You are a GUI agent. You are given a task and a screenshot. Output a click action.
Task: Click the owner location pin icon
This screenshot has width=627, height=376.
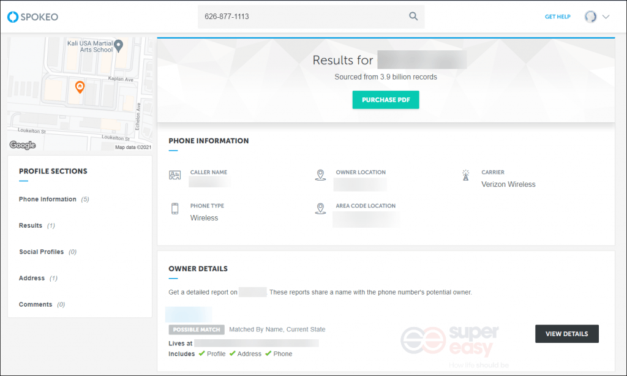(x=320, y=175)
